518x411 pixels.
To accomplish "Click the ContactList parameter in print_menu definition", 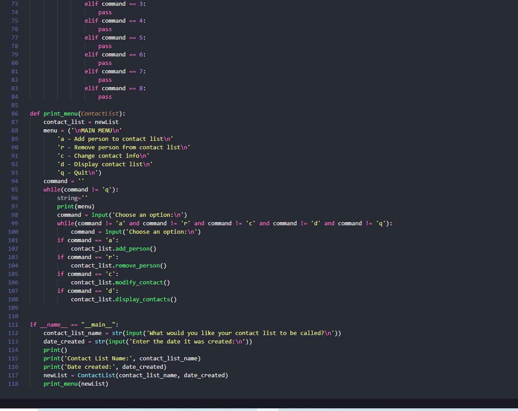I will [100, 114].
